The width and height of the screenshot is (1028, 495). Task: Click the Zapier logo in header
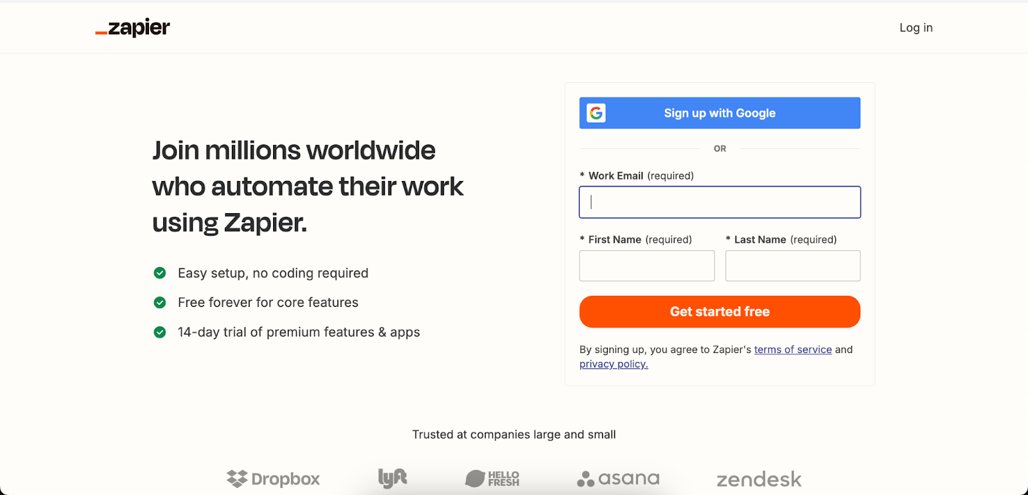(132, 28)
